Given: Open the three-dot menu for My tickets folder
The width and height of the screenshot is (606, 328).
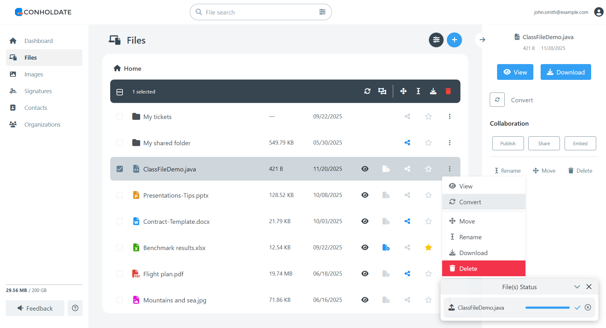Looking at the screenshot, I should tap(449, 116).
